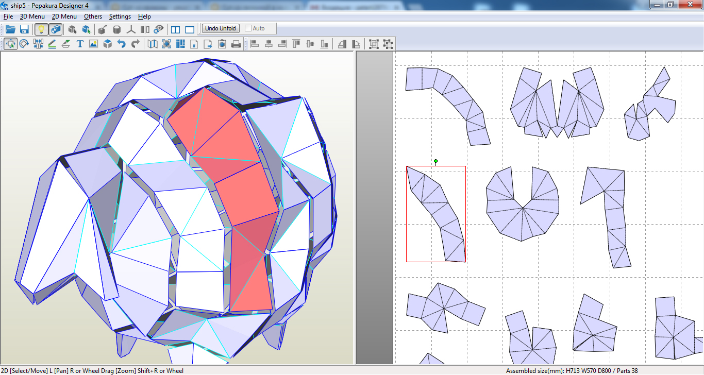Save the project with the floppy disk icon
Viewport: 704px width, 375px height.
tap(24, 29)
